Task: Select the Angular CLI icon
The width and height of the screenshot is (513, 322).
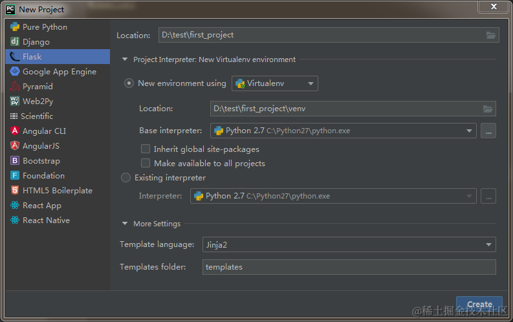Action: tap(15, 131)
